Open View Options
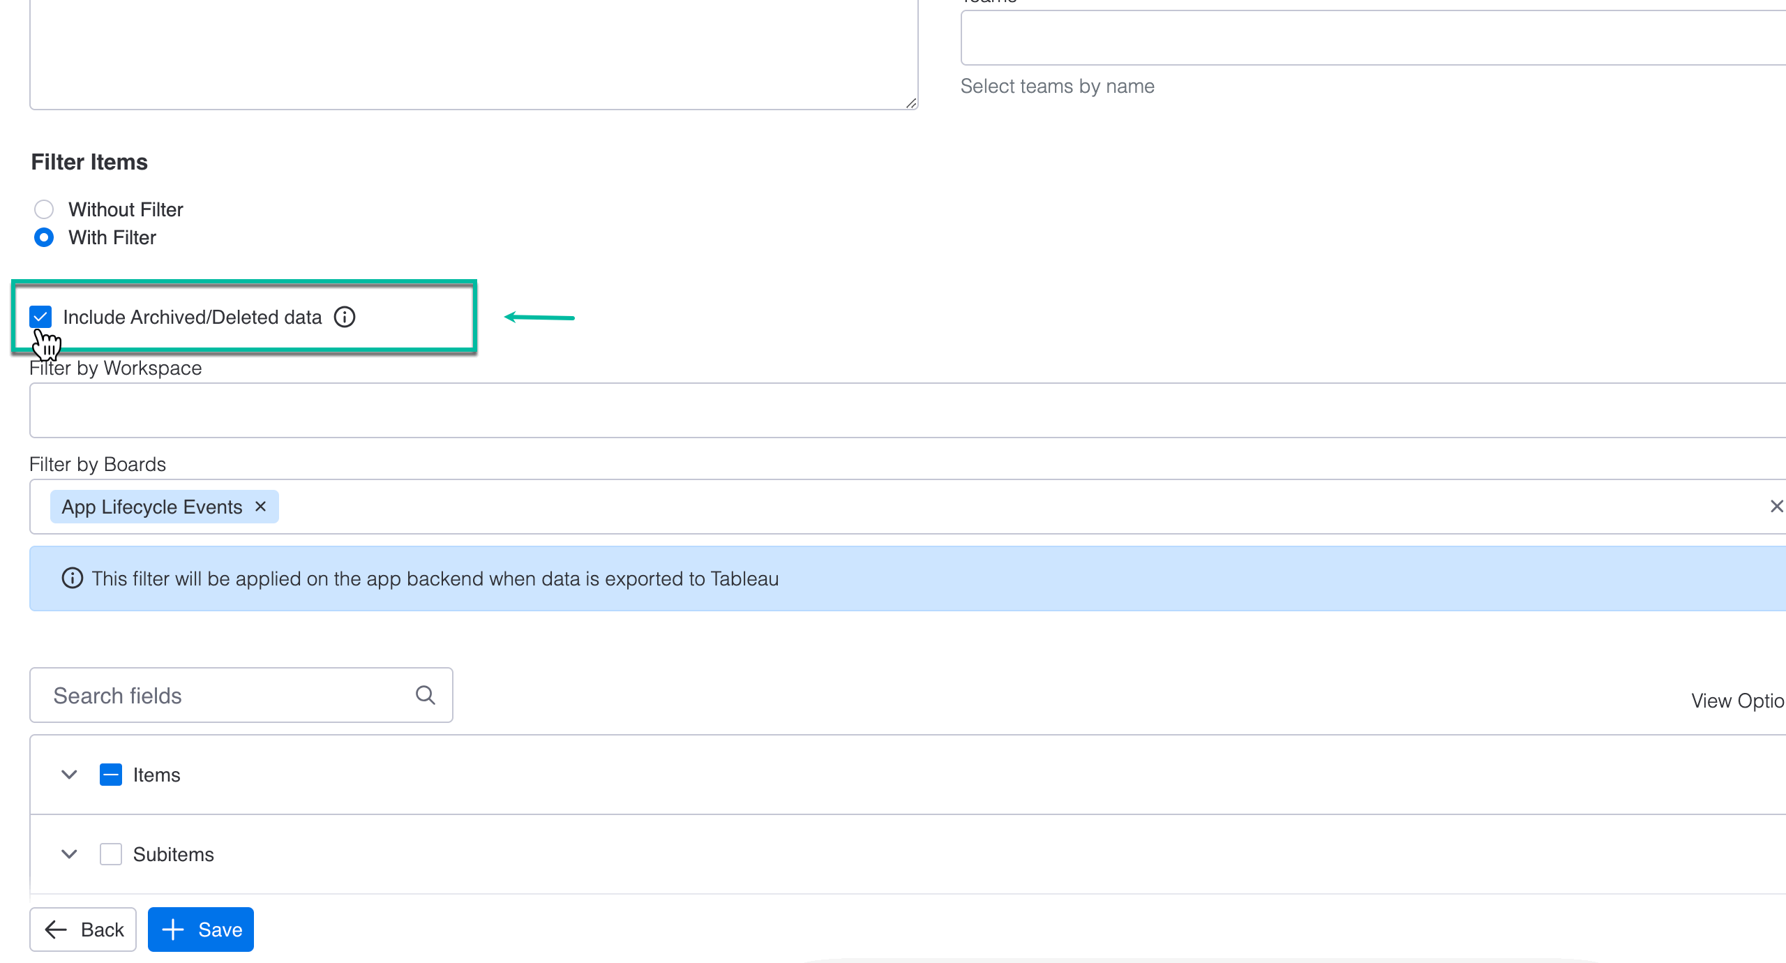The height and width of the screenshot is (963, 1786). (1737, 701)
